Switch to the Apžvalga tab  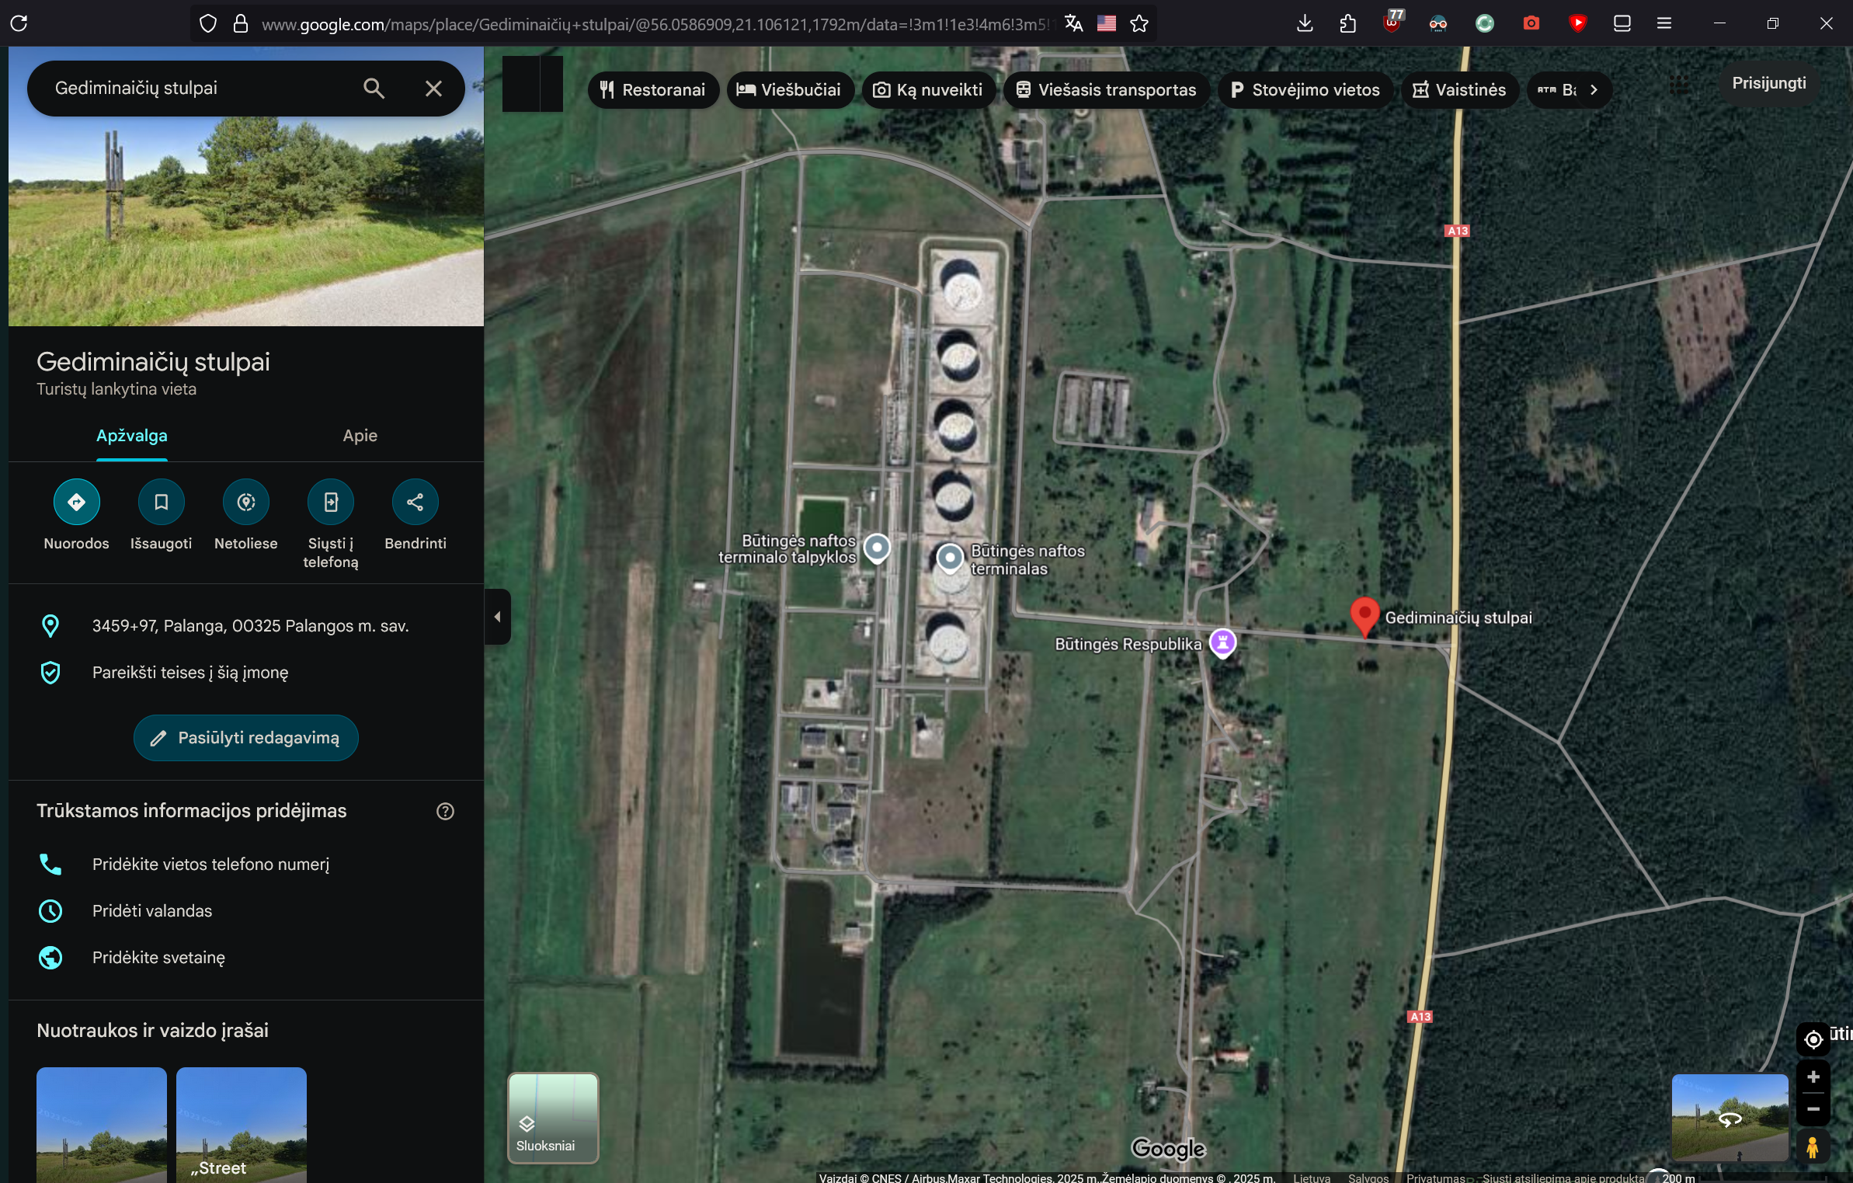pyautogui.click(x=131, y=436)
